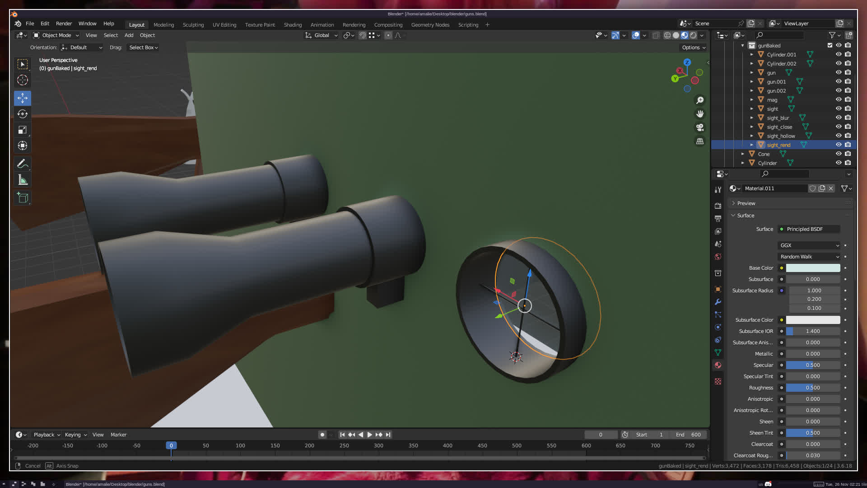Image resolution: width=867 pixels, height=488 pixels.
Task: Hide the sight_blur object in viewport
Action: 839,117
